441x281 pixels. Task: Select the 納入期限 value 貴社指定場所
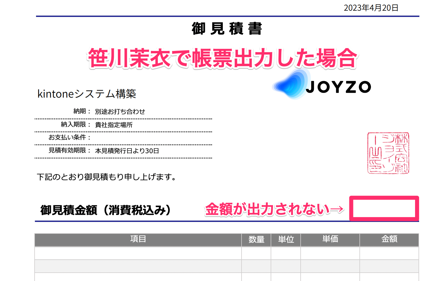[x=115, y=125]
